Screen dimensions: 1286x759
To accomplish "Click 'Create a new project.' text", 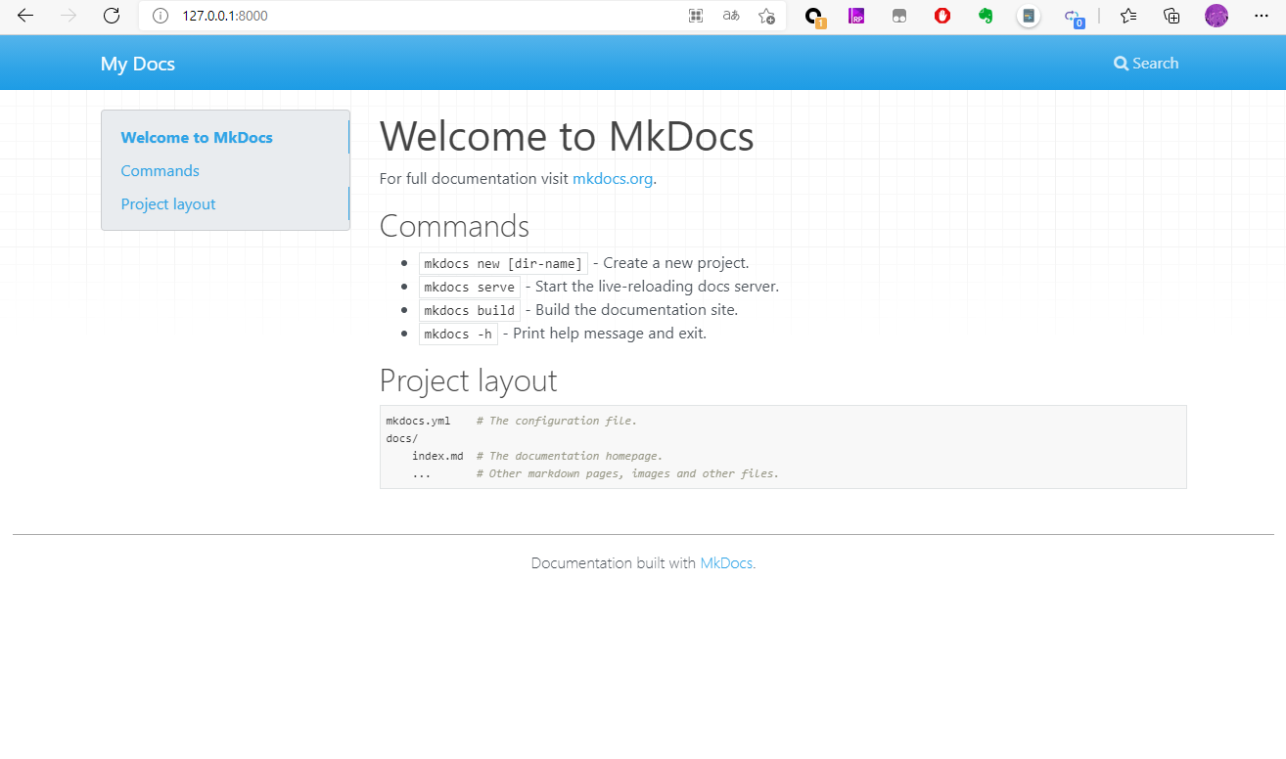I will click(676, 263).
